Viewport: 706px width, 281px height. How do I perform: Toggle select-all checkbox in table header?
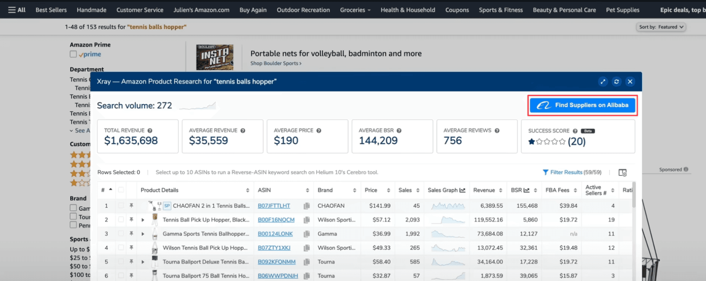pyautogui.click(x=121, y=190)
